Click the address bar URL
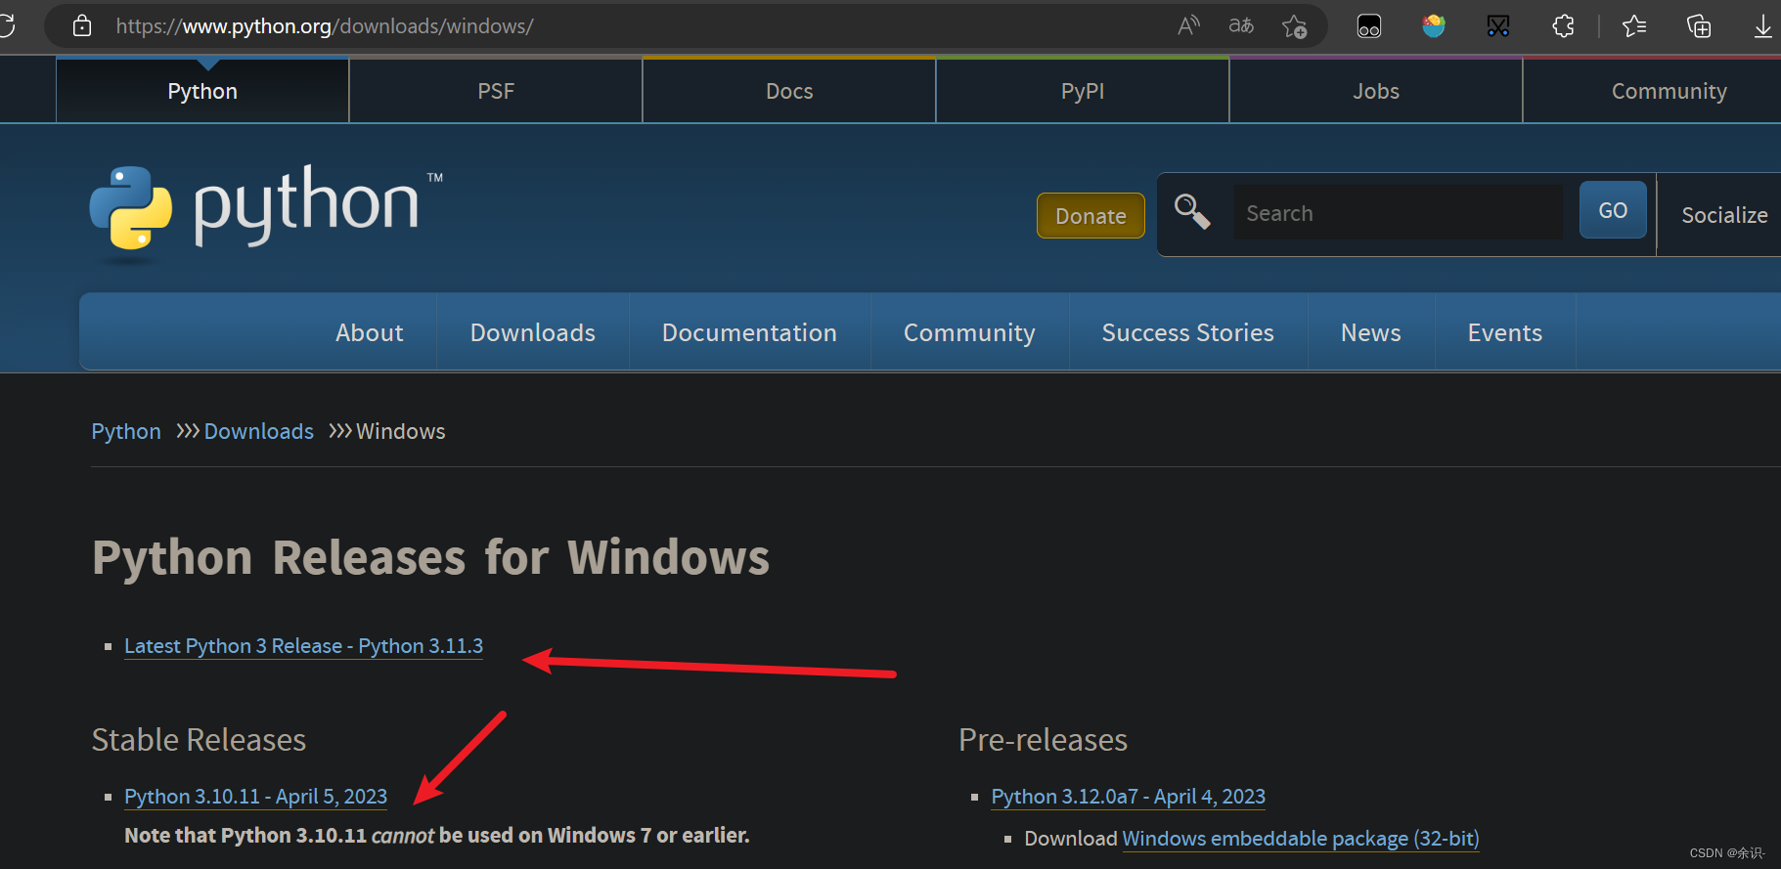 tap(325, 26)
